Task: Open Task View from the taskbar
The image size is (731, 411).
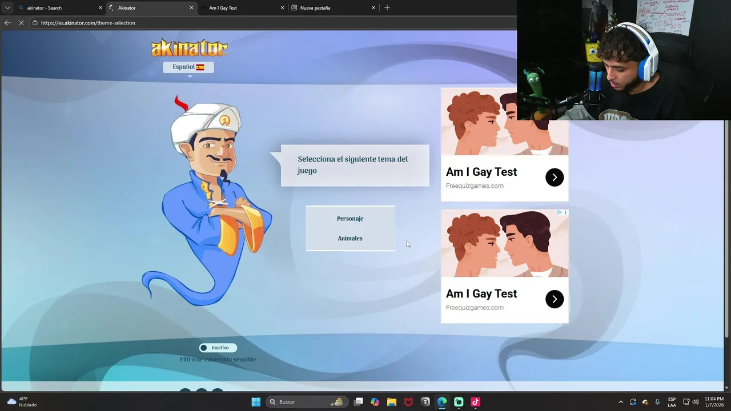Action: pyautogui.click(x=358, y=402)
